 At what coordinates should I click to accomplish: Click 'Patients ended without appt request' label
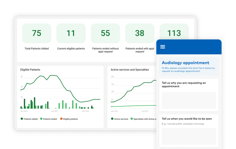tap(105, 50)
